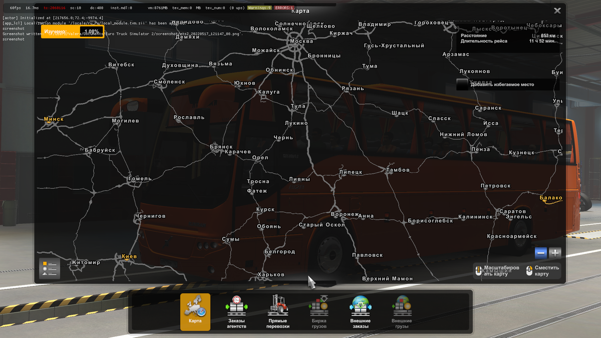Select Смоленск on the map

[169, 82]
